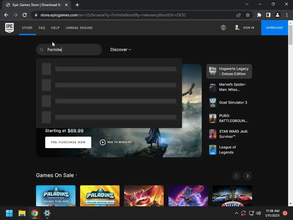Viewport: 293px width, 220px height.
Task: Bookmark this page with the star
Action: [x=248, y=15]
